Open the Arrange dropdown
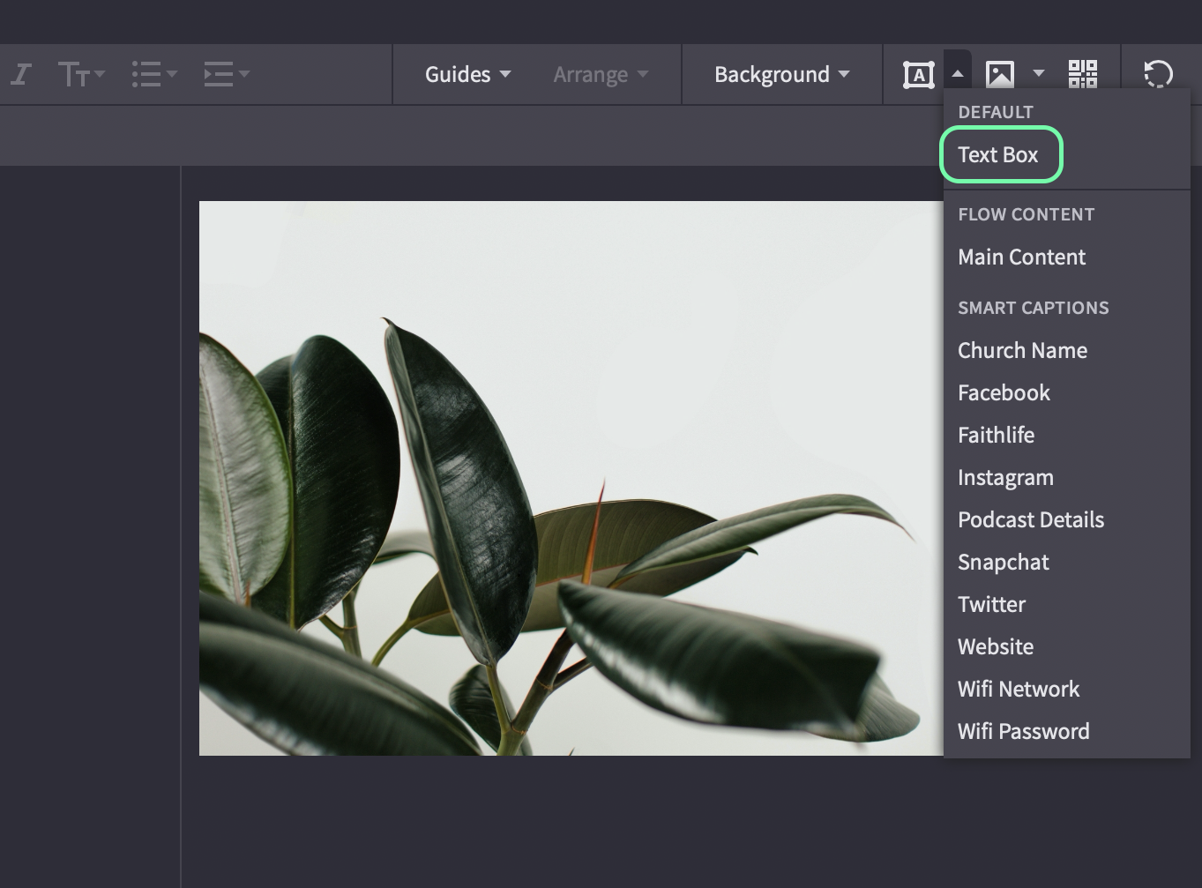Screen dimensions: 1202x888 601,74
